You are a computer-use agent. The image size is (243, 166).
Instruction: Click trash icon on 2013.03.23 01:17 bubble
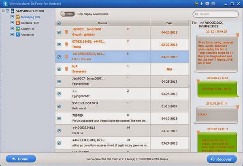198,132
